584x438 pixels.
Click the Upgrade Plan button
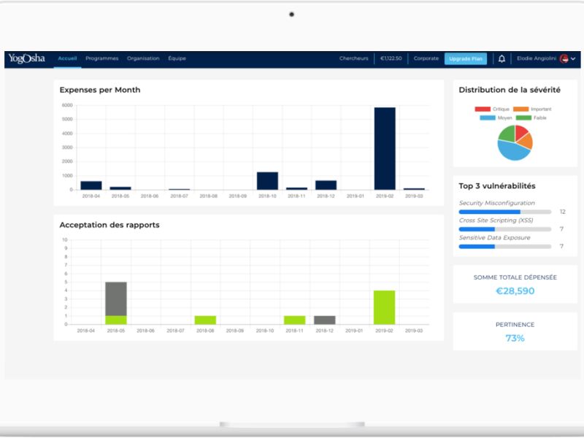tap(466, 59)
